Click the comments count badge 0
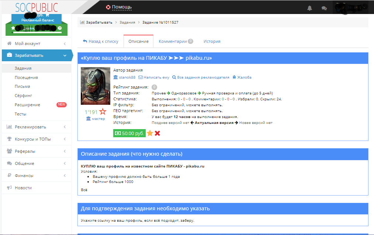This screenshot has width=374, height=235. (x=190, y=41)
